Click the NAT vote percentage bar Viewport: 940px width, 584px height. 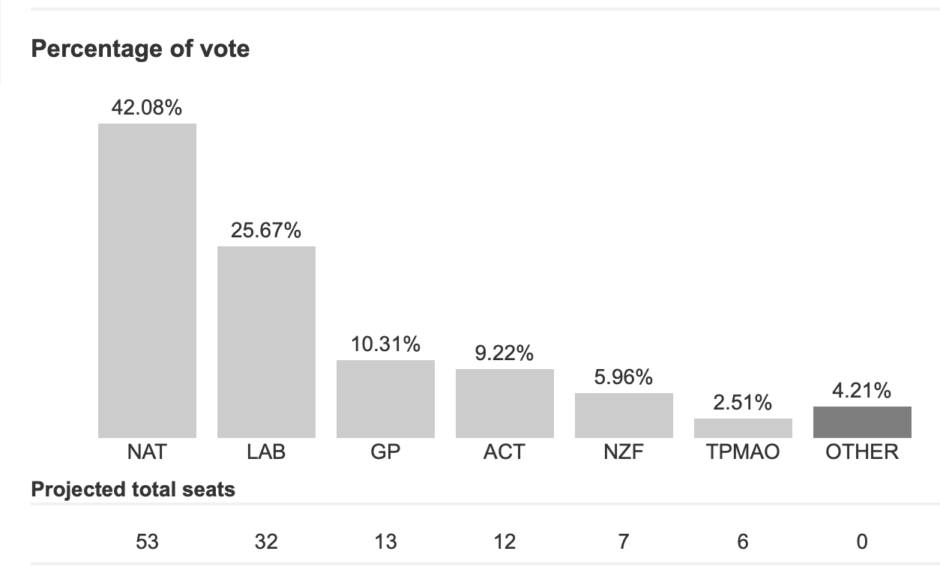[x=147, y=281]
